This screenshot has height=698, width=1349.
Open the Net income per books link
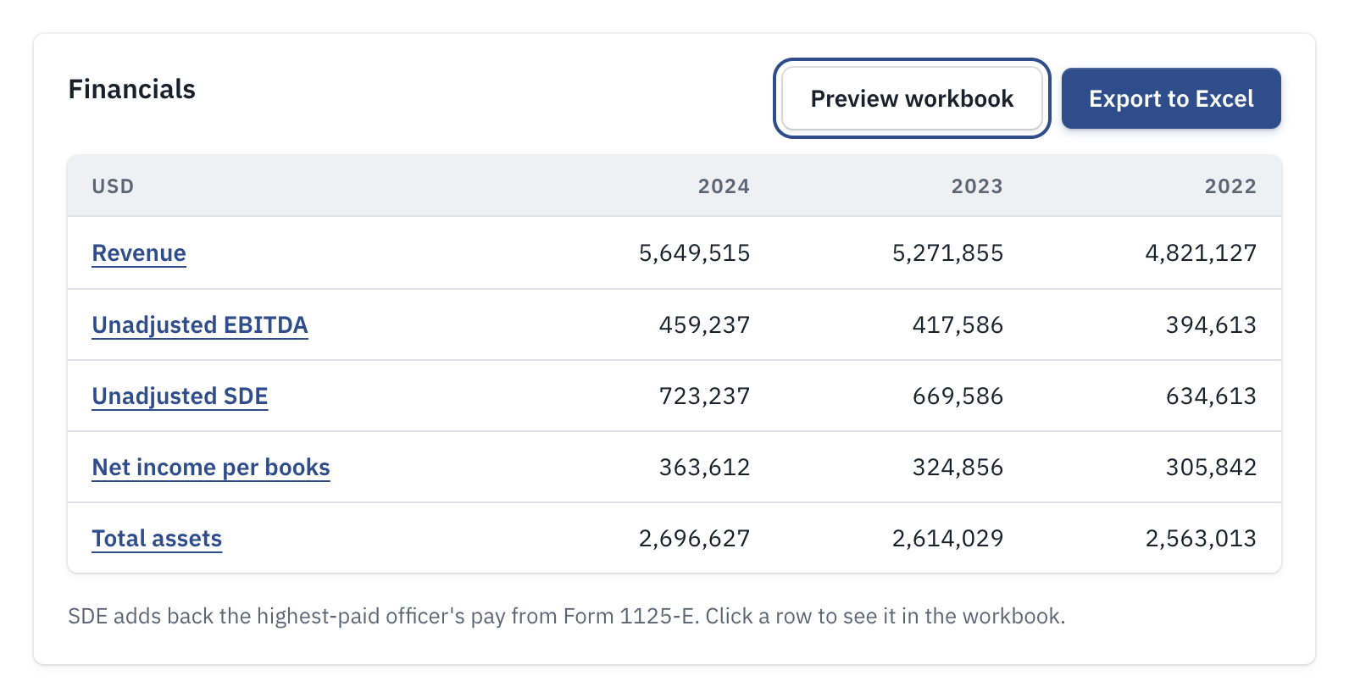click(x=211, y=468)
